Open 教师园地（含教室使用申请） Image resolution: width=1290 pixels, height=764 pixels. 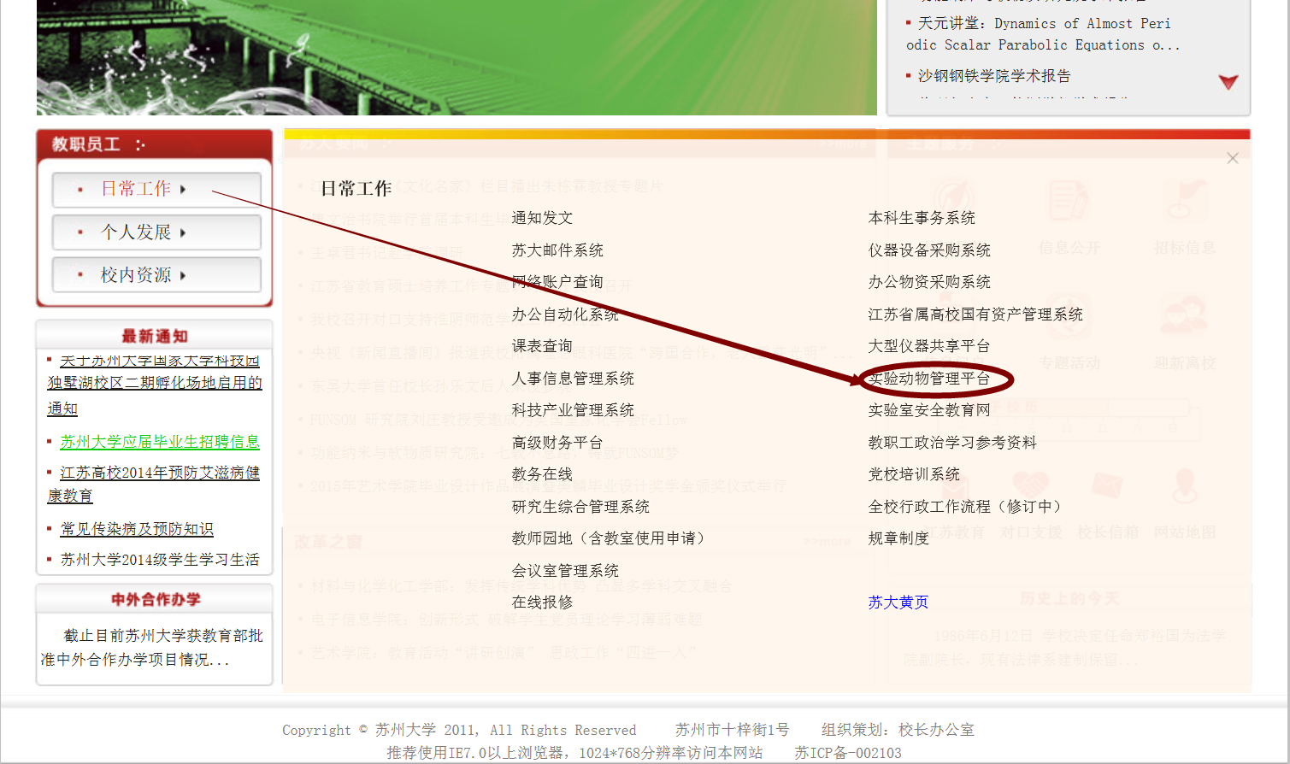[611, 538]
